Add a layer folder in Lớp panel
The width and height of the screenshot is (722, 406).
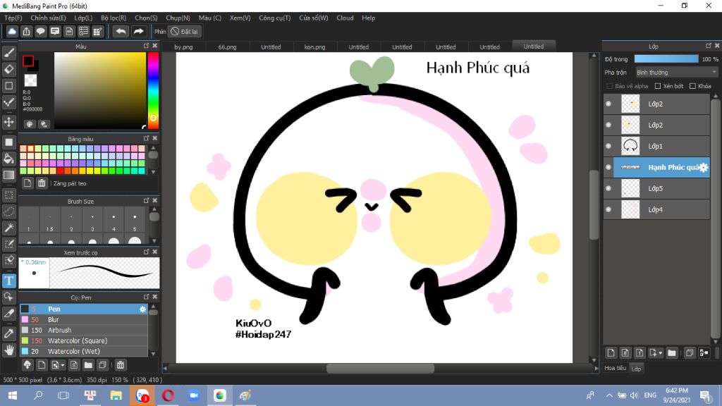tap(672, 353)
